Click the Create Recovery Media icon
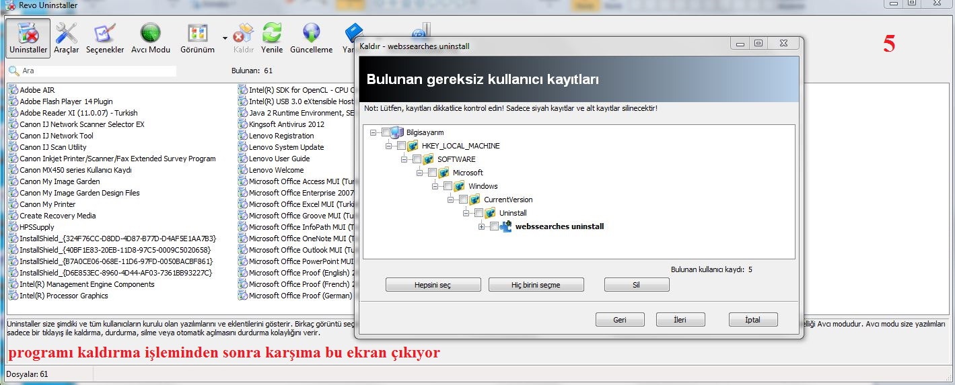955x385 pixels. click(13, 216)
